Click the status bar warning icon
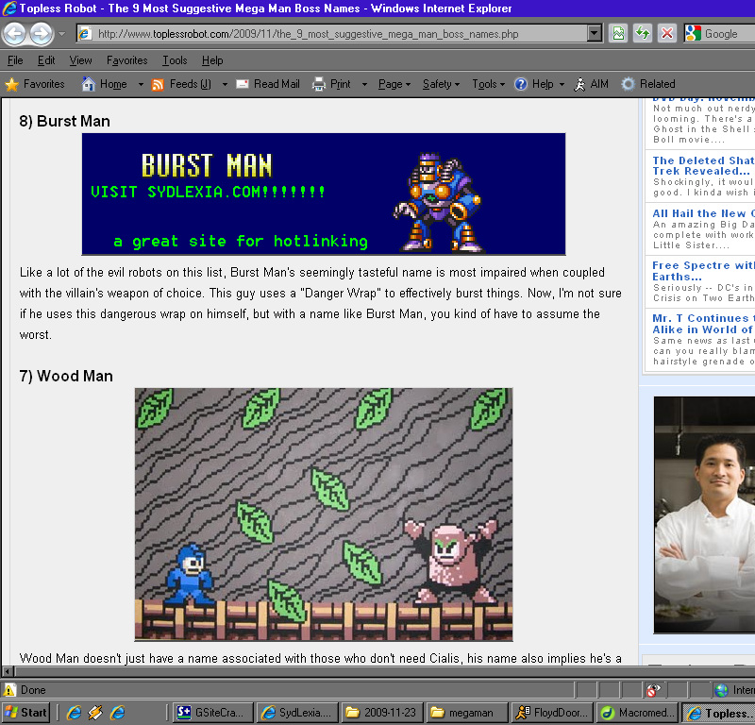The height and width of the screenshot is (725, 755). click(x=9, y=690)
